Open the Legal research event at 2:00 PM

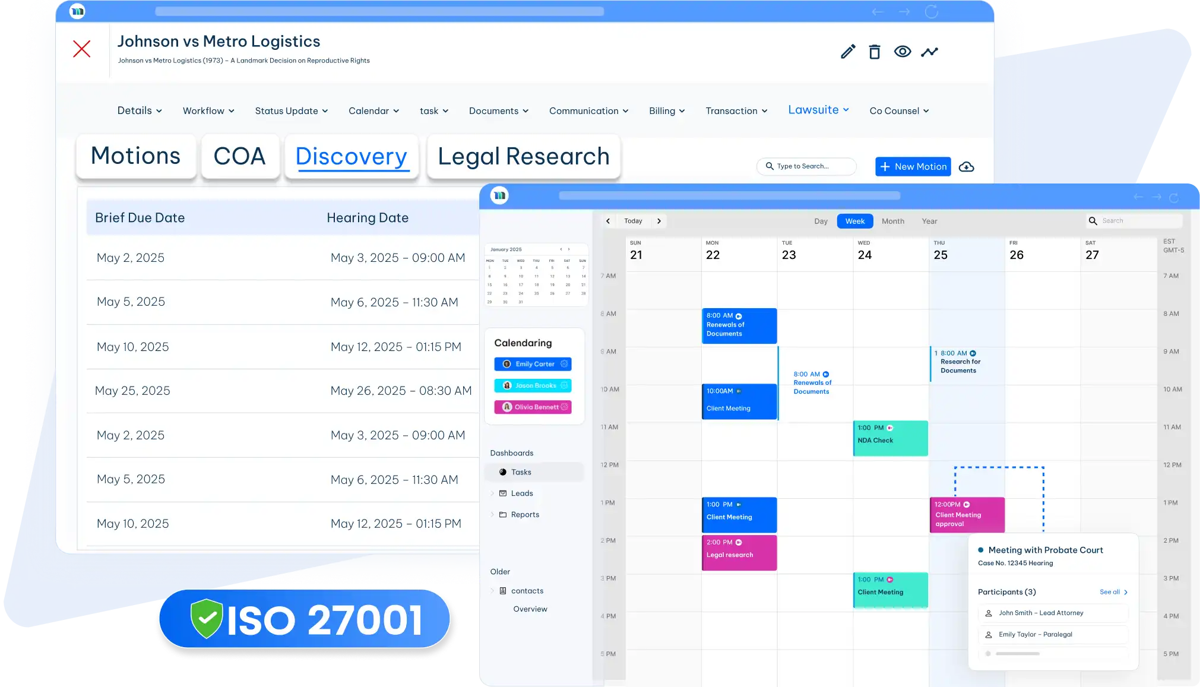coord(739,553)
